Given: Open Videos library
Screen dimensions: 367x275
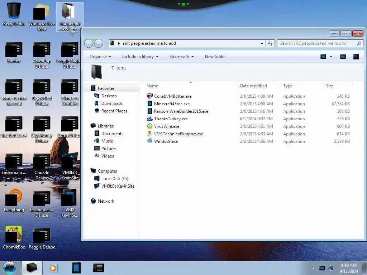Looking at the screenshot, I should 108,156.
